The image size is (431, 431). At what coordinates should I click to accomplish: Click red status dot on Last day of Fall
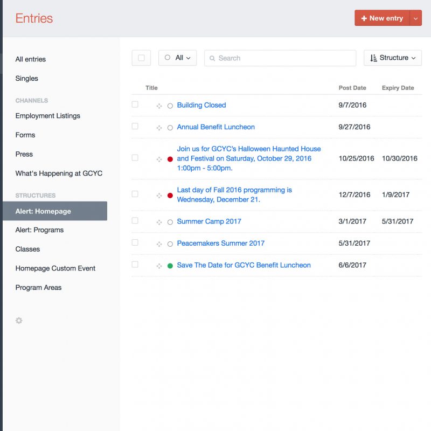[x=170, y=196]
